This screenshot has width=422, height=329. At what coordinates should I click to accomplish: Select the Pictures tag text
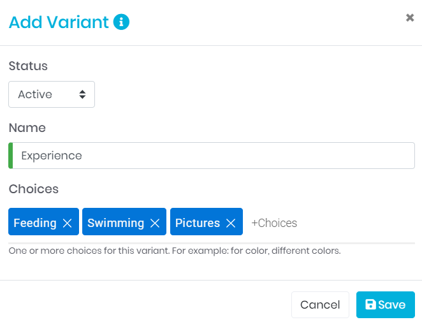(x=198, y=223)
